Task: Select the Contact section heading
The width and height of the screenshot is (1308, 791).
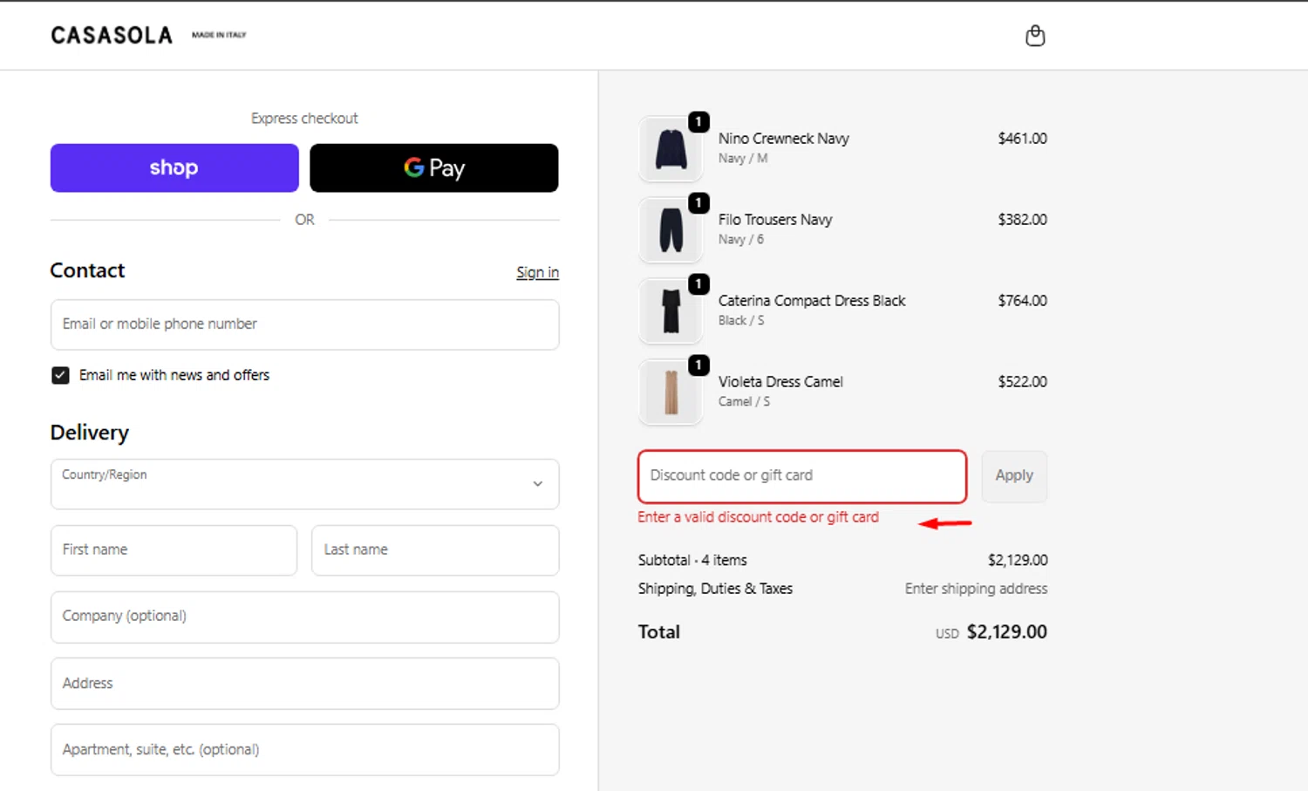Action: (x=87, y=270)
